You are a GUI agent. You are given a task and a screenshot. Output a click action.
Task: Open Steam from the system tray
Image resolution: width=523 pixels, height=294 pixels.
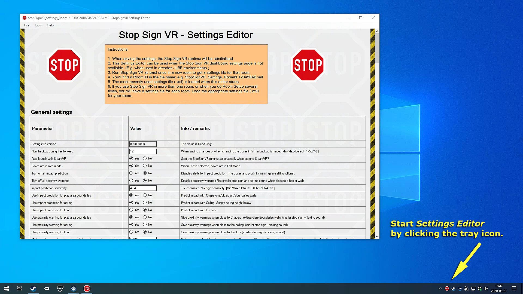(454, 289)
